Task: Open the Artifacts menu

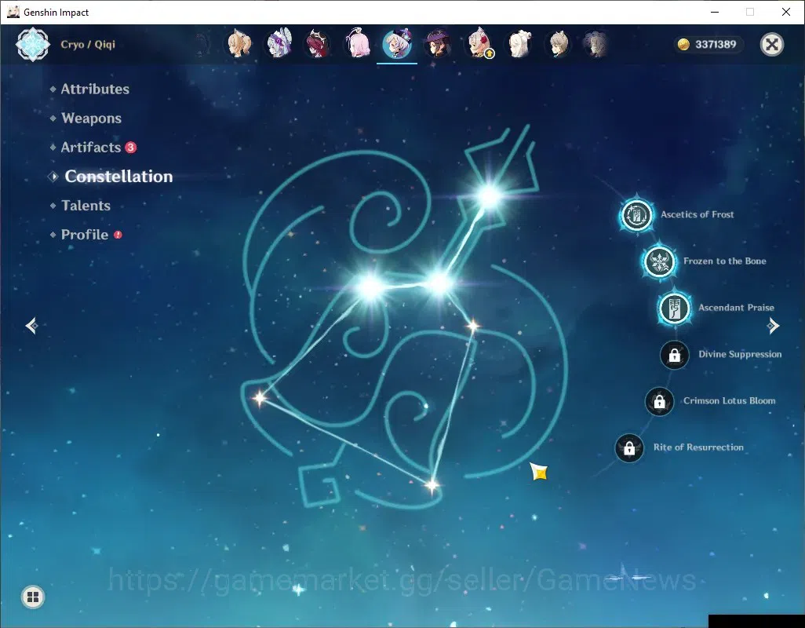Action: (91, 148)
